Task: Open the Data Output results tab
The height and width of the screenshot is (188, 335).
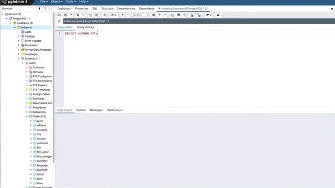Action: (65, 110)
